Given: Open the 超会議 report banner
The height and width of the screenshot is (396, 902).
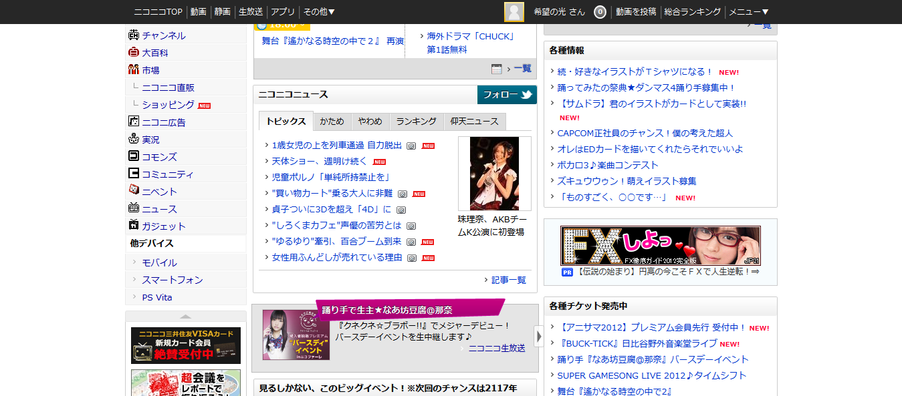Looking at the screenshot, I should (x=186, y=383).
